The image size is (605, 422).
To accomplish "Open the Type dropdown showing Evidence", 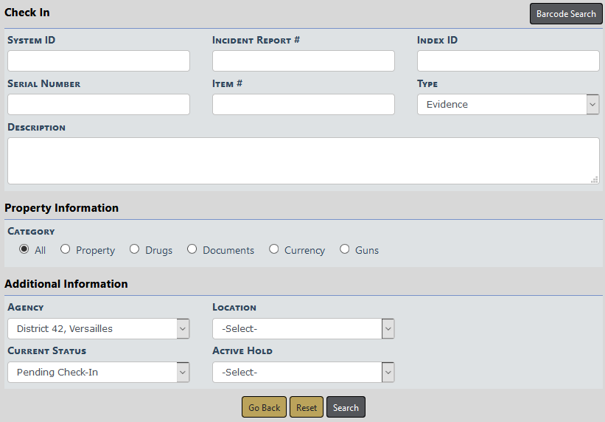I will (x=508, y=105).
